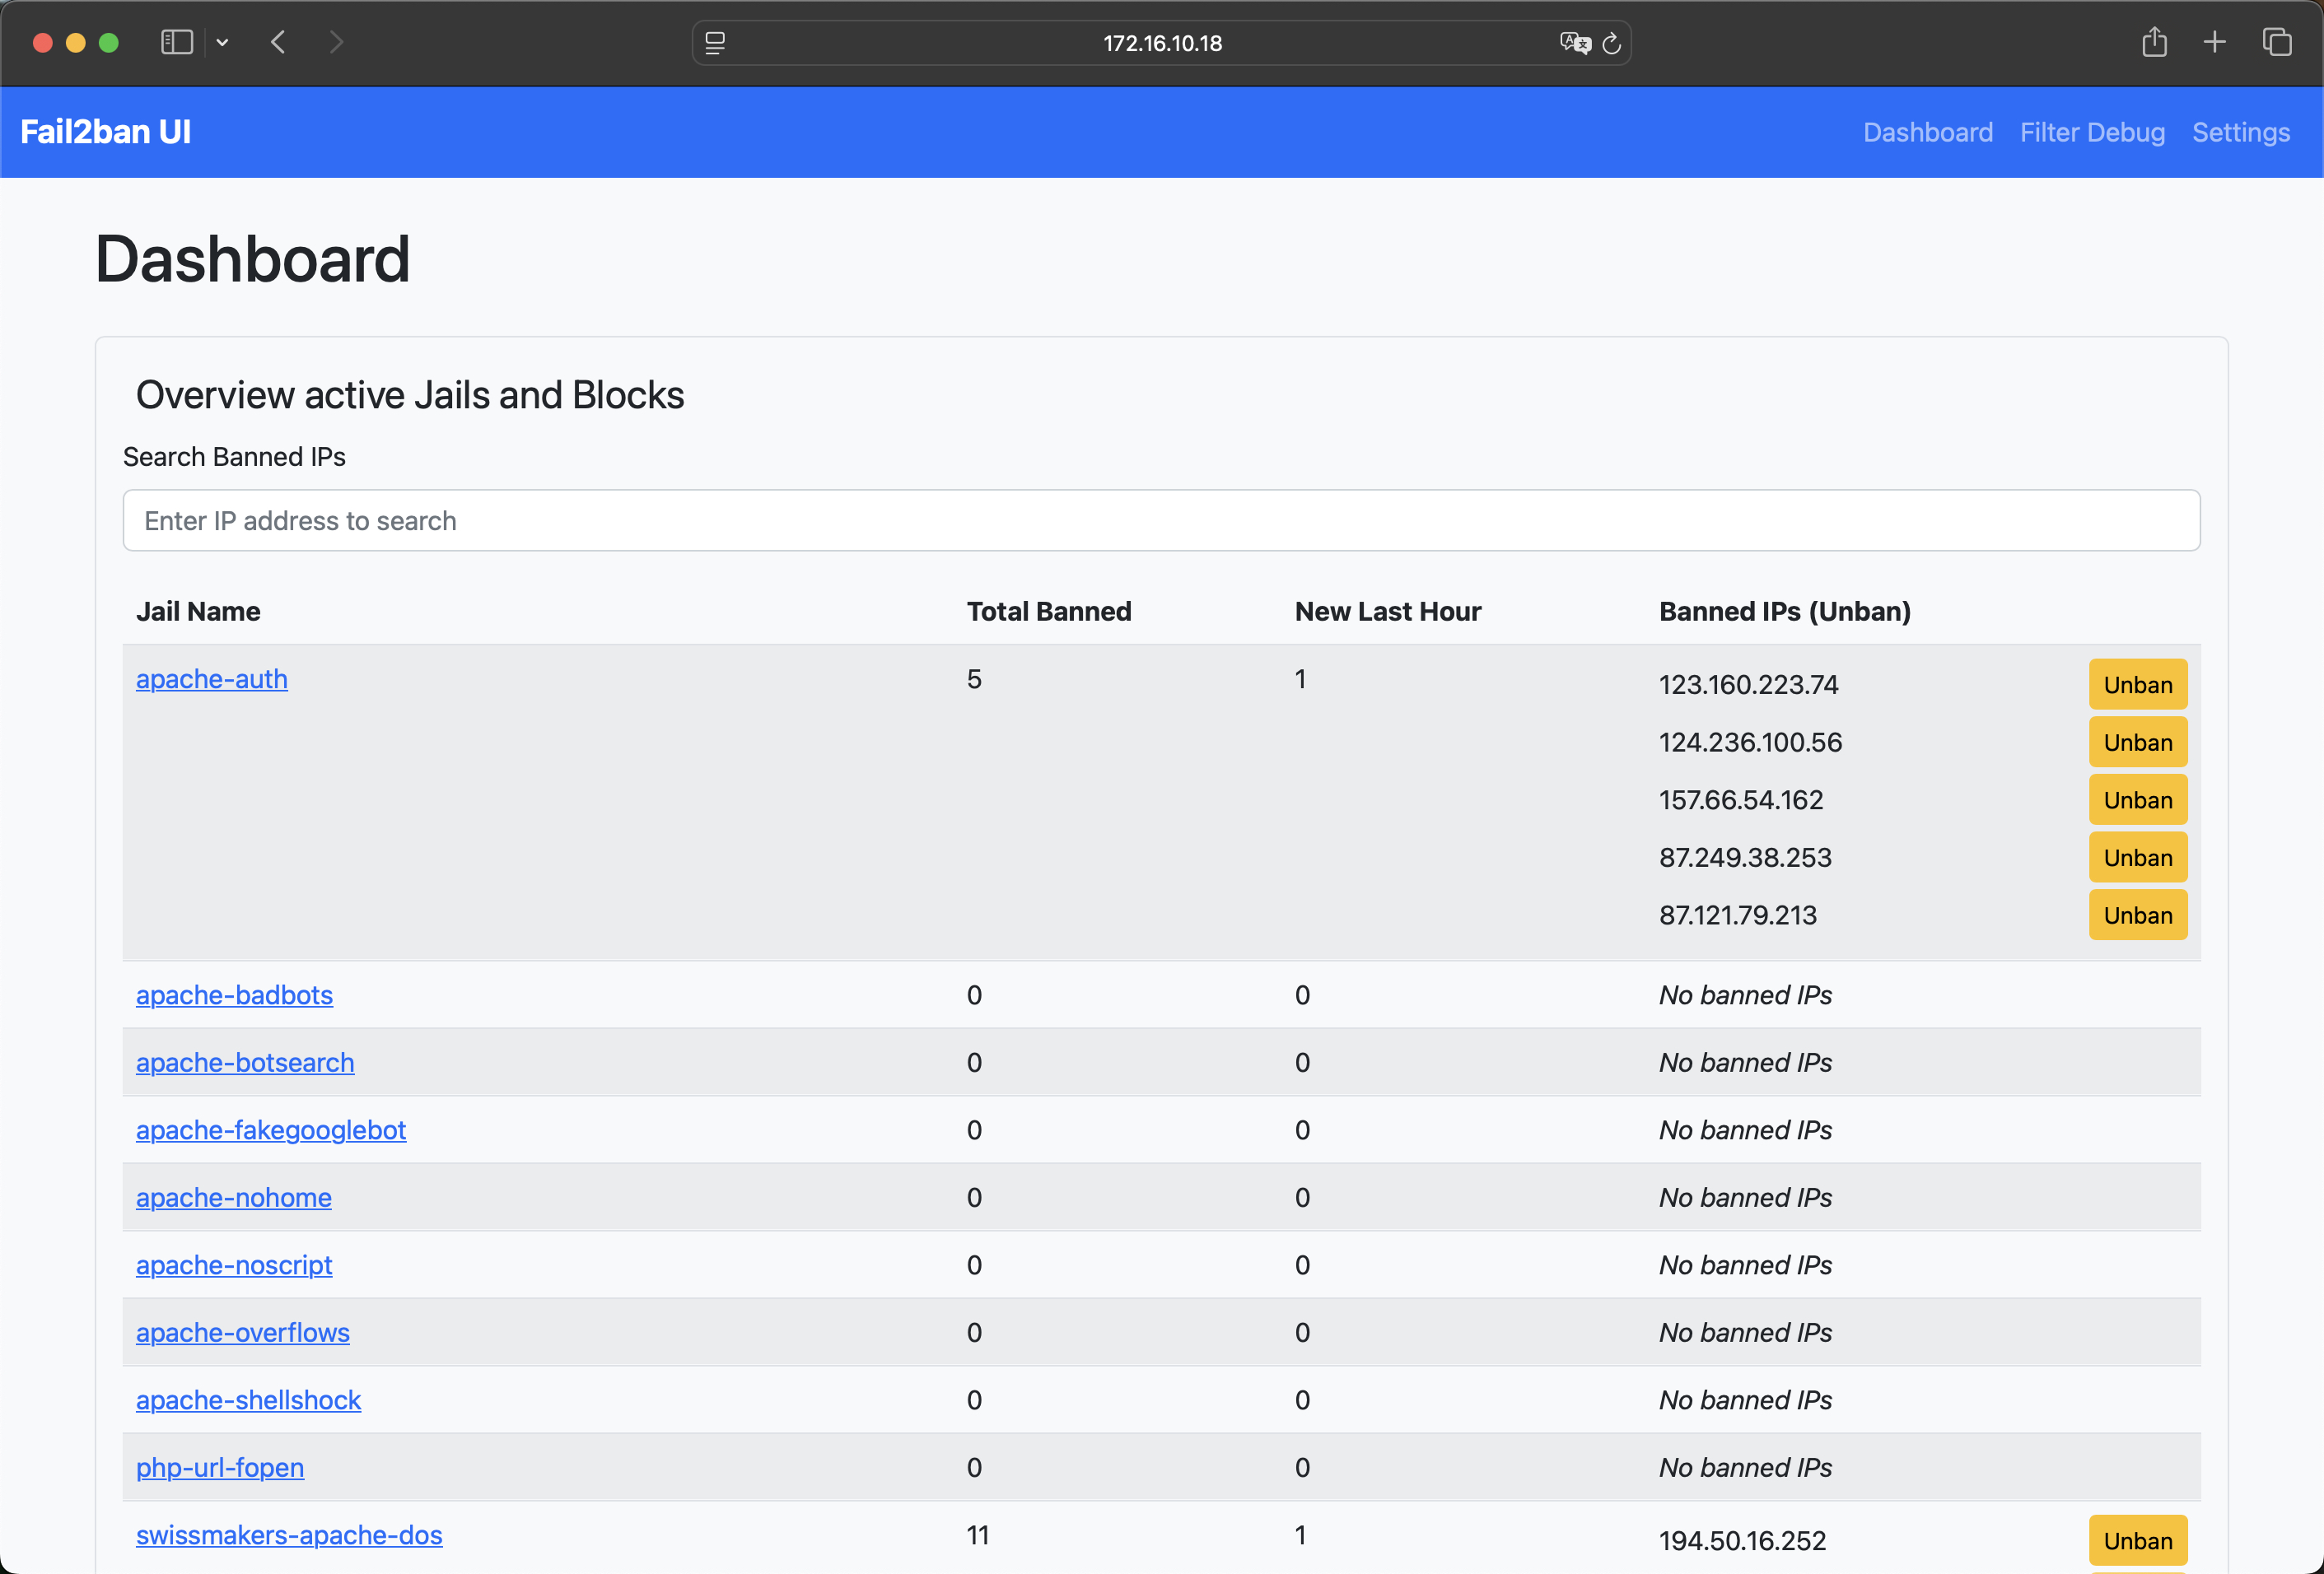Click the Dashboard nav link
Image resolution: width=2324 pixels, height=1574 pixels.
tap(1927, 132)
